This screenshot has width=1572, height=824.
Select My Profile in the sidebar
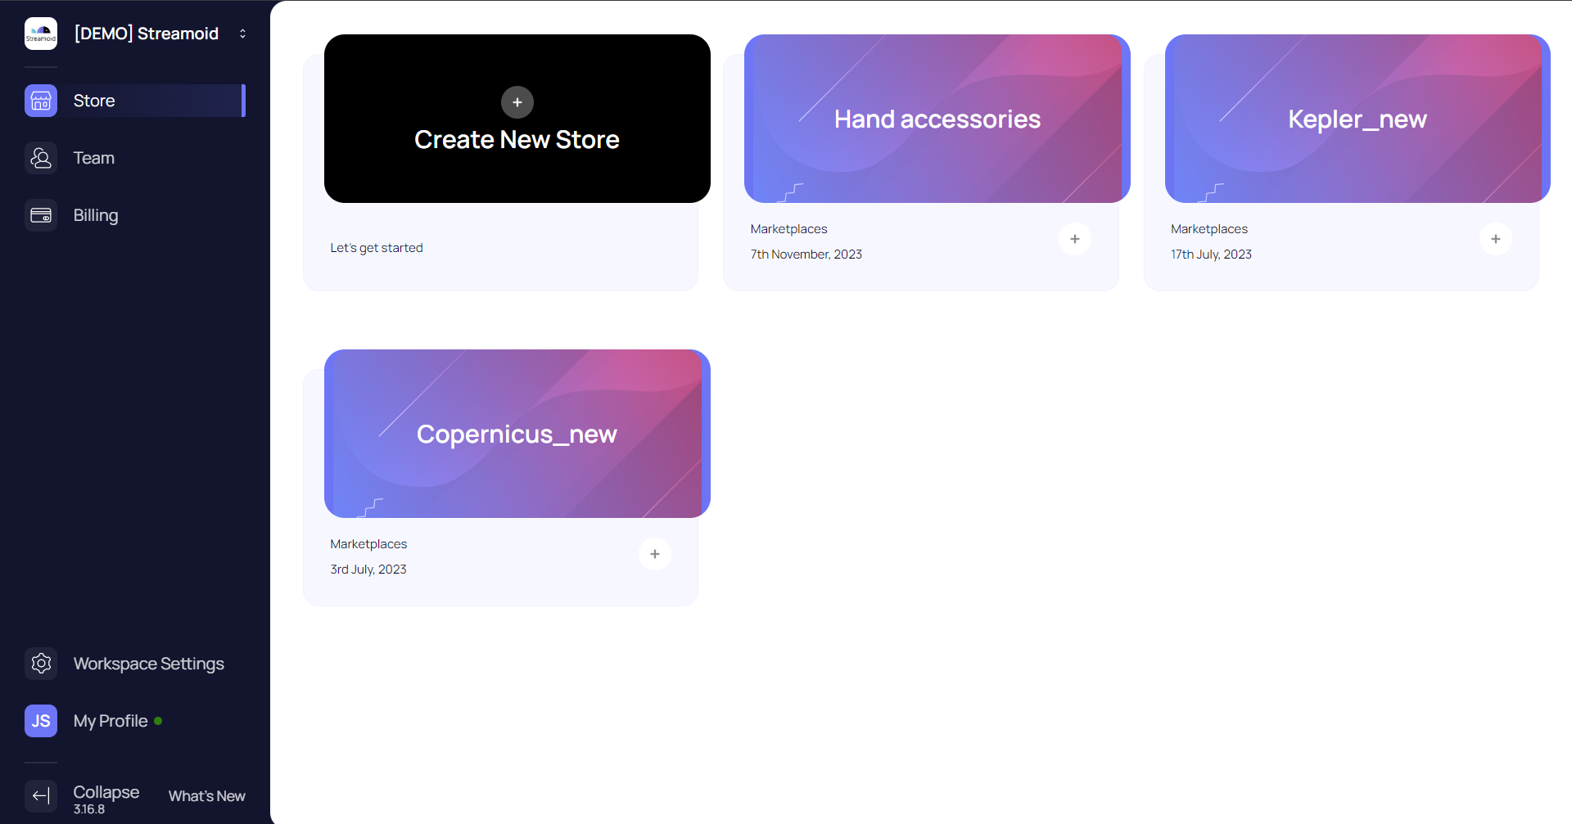[110, 720]
